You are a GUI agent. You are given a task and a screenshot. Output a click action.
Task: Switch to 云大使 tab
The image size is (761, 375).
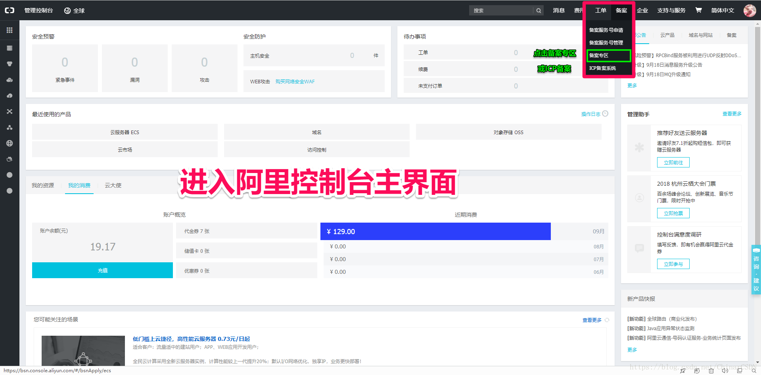(x=113, y=185)
